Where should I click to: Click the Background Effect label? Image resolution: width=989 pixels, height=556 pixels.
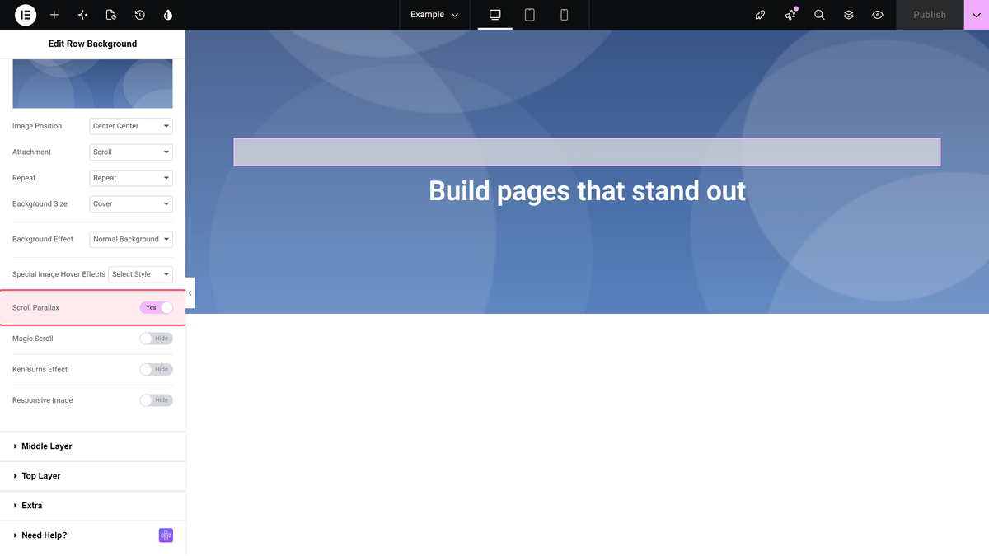pos(43,239)
